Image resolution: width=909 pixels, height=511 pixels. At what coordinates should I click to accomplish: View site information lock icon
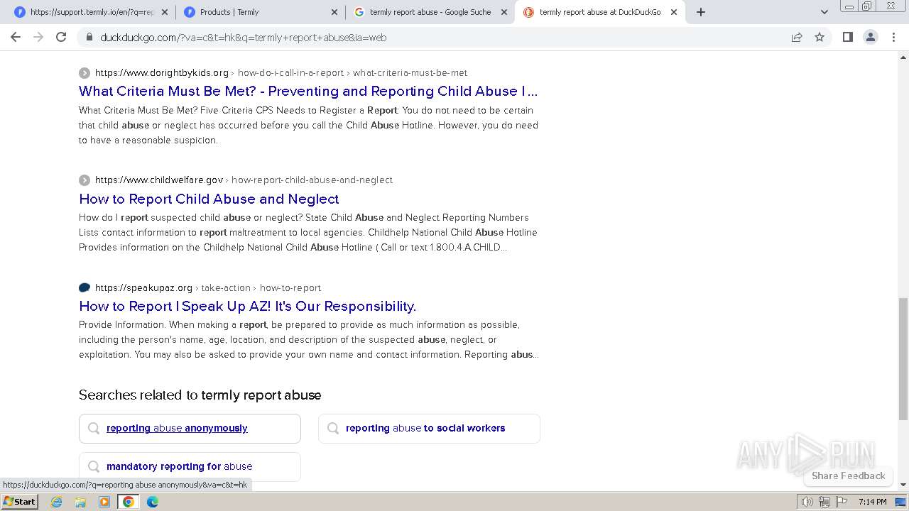pyautogui.click(x=89, y=37)
